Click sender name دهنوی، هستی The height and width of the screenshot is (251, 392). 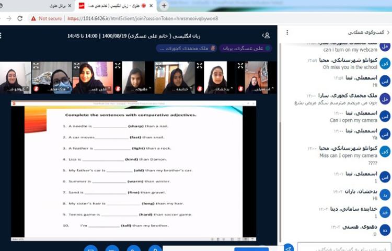360,227
